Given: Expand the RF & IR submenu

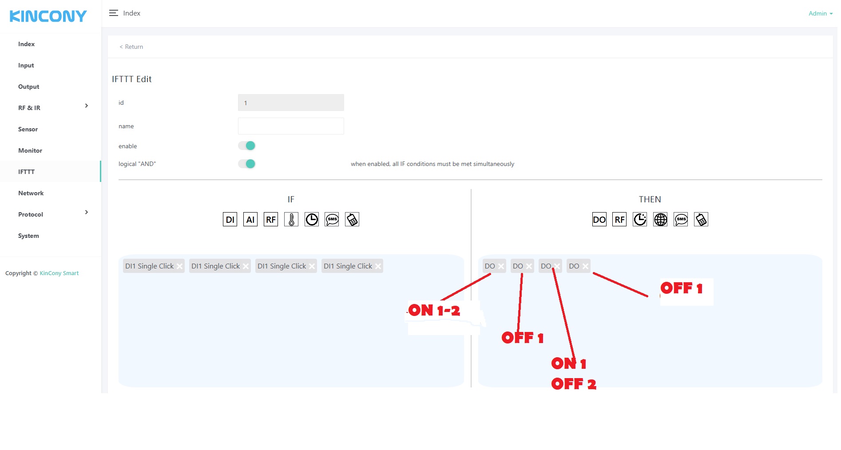Looking at the screenshot, I should (86, 106).
